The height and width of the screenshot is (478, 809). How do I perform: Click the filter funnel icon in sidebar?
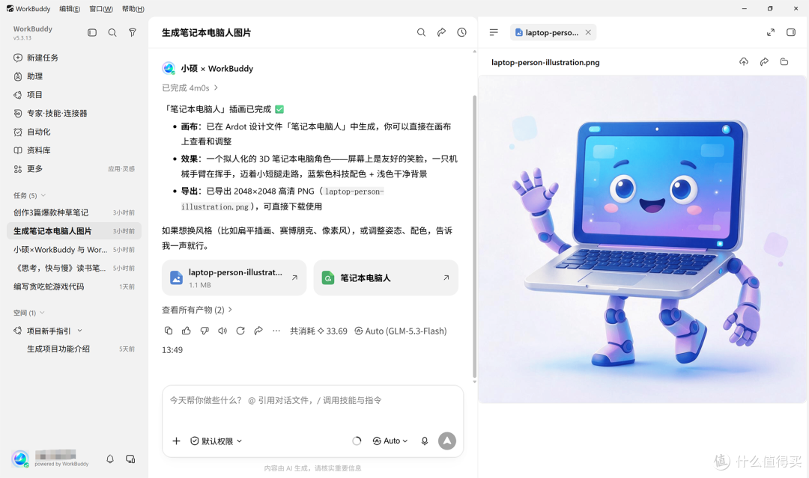point(133,32)
